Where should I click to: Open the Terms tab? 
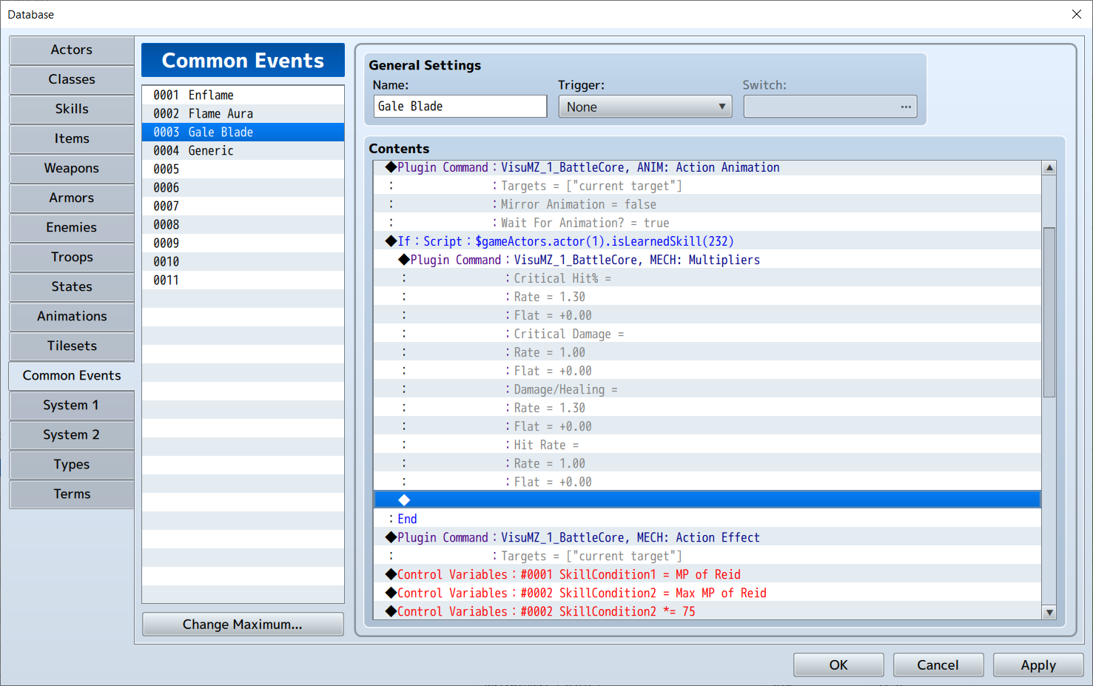72,494
